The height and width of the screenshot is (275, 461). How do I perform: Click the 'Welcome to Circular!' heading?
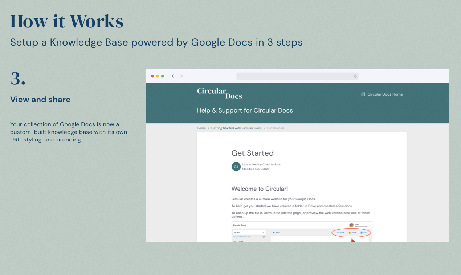pyautogui.click(x=260, y=189)
